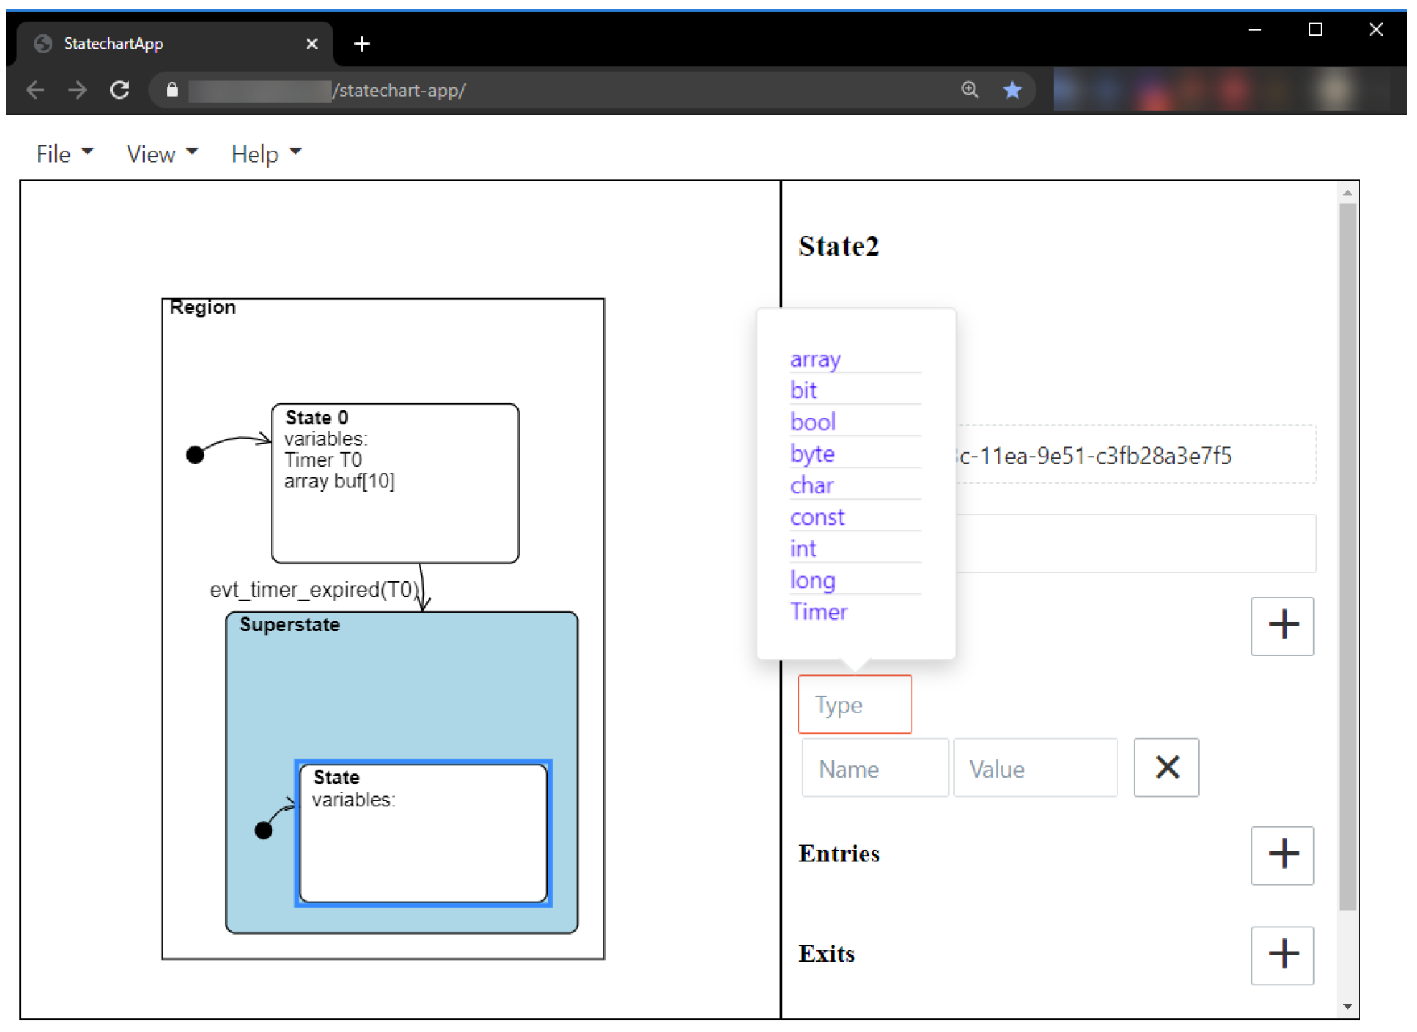Remove the variable row with X button
This screenshot has width=1417, height=1032.
[x=1166, y=768]
